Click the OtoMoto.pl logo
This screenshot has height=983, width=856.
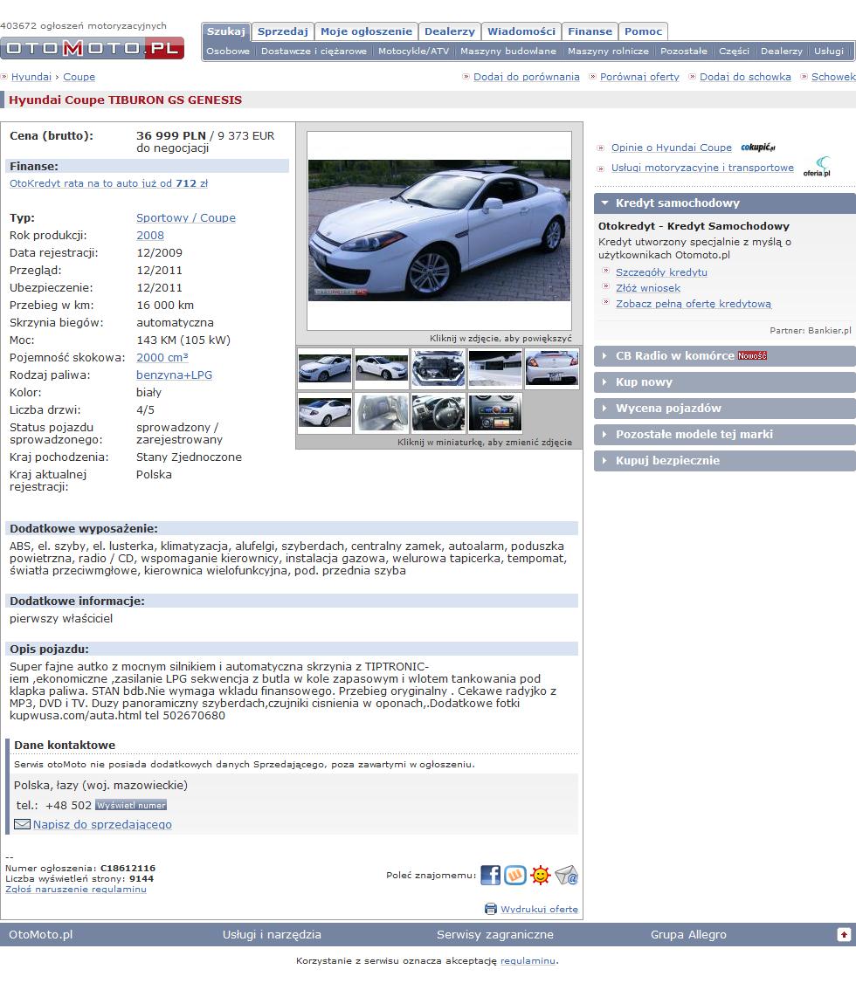pyautogui.click(x=93, y=48)
